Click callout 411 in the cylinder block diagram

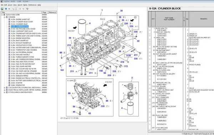[x=136, y=55]
